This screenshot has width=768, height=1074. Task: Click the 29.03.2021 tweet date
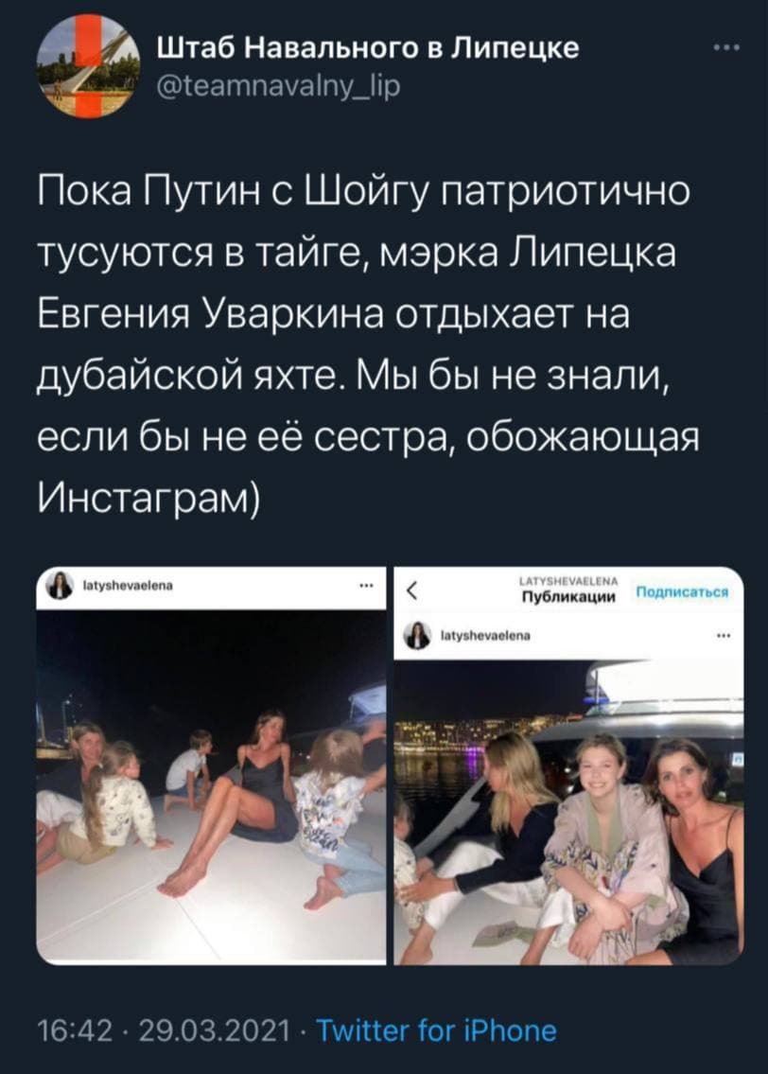pos(215,1030)
